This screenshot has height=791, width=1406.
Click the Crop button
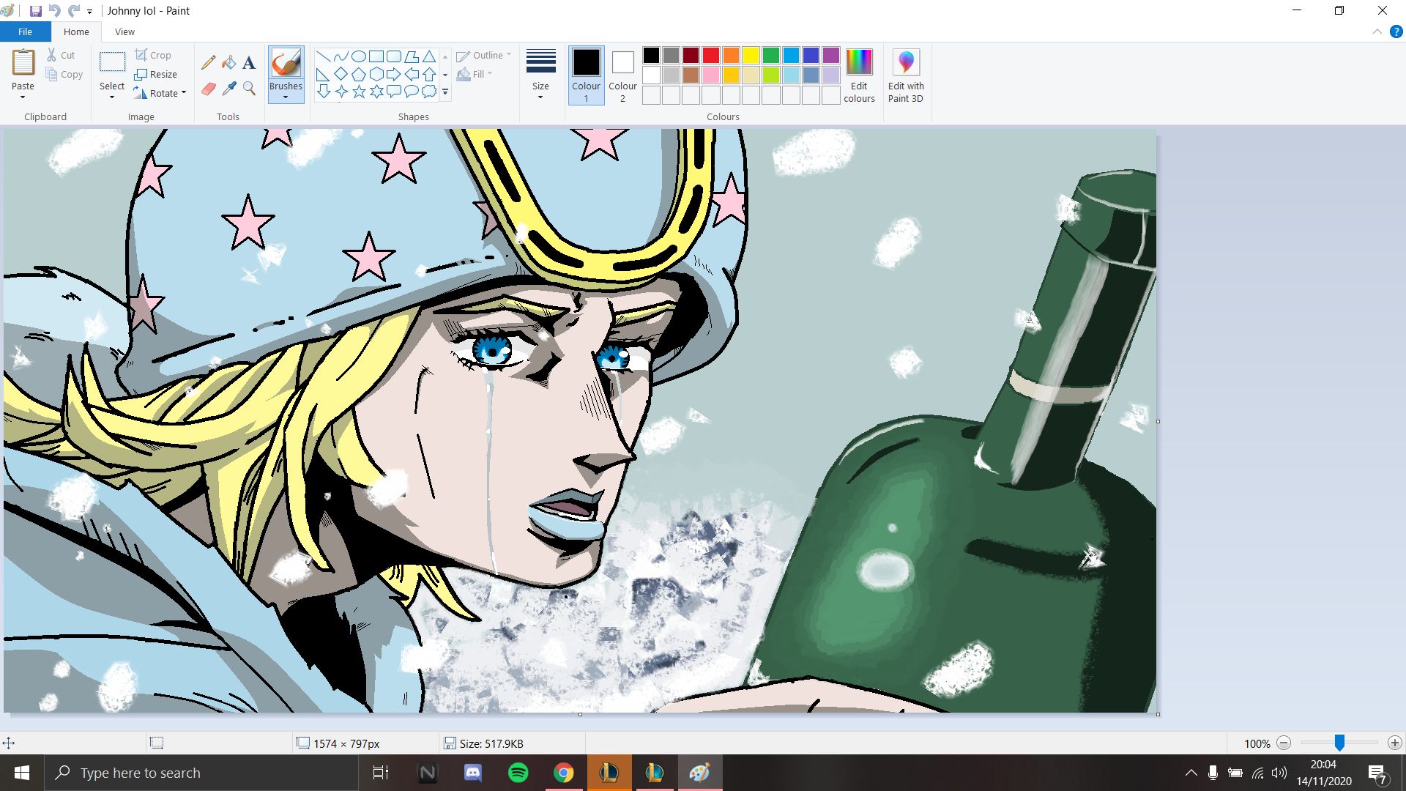[154, 55]
